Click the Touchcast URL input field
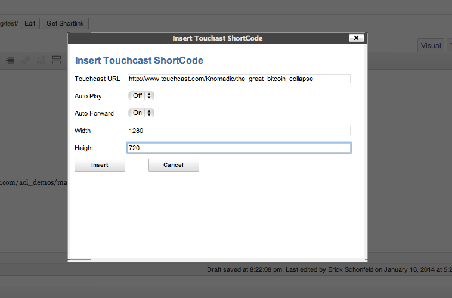This screenshot has width=452, height=298. click(x=239, y=79)
